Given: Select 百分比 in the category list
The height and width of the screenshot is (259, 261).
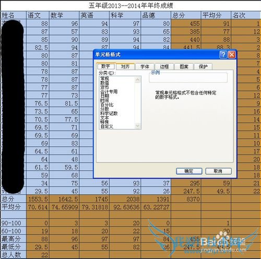Looking at the screenshot, I should (x=106, y=104).
